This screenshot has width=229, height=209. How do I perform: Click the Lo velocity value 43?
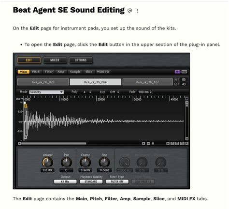(184, 84)
